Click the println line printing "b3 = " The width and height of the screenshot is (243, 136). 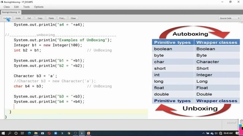click(49, 96)
